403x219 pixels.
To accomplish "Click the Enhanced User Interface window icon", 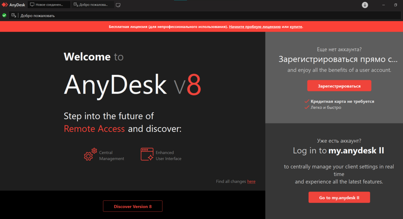I will [147, 154].
